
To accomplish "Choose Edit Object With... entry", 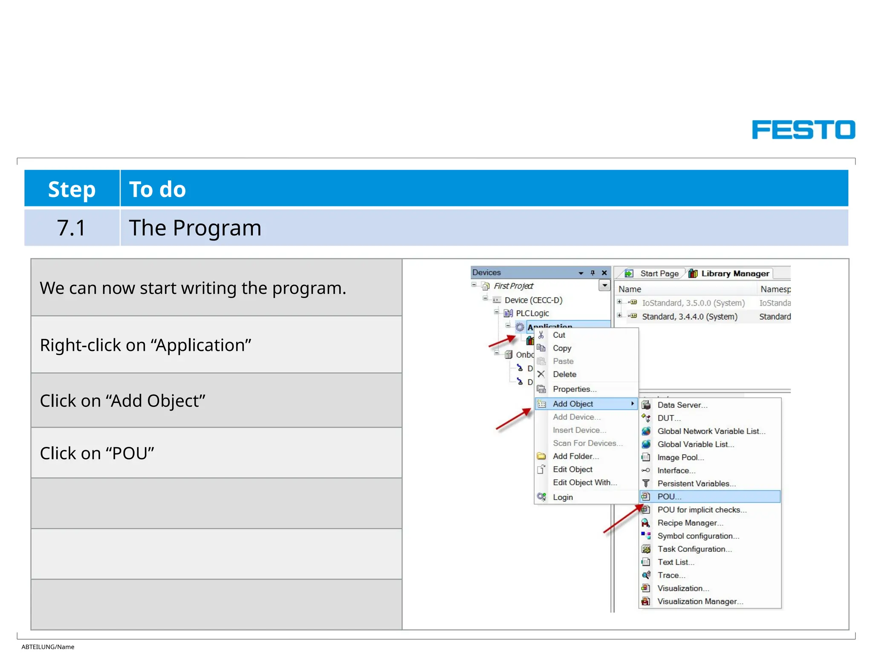I will [x=587, y=482].
